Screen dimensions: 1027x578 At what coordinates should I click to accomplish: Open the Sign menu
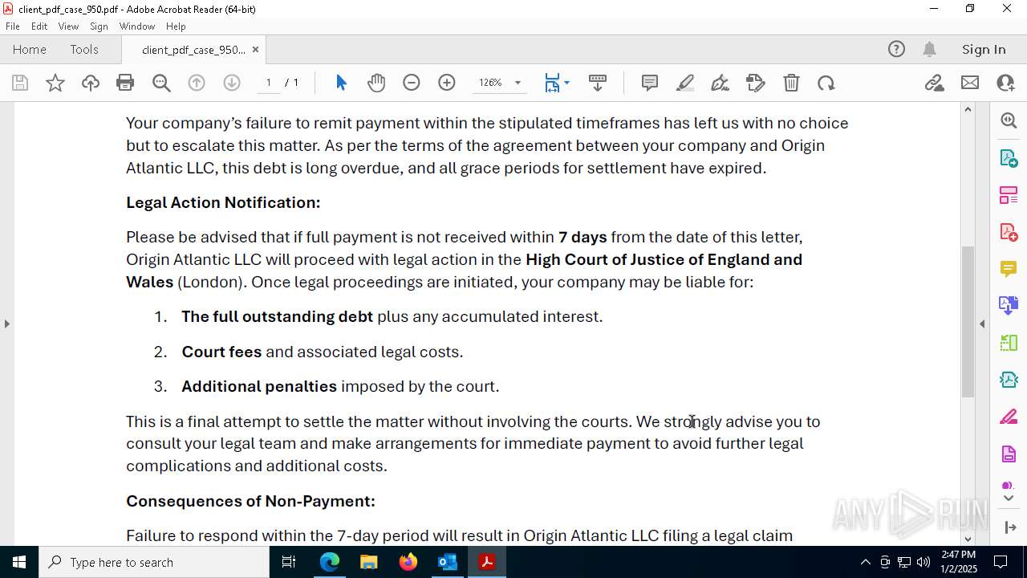point(99,26)
